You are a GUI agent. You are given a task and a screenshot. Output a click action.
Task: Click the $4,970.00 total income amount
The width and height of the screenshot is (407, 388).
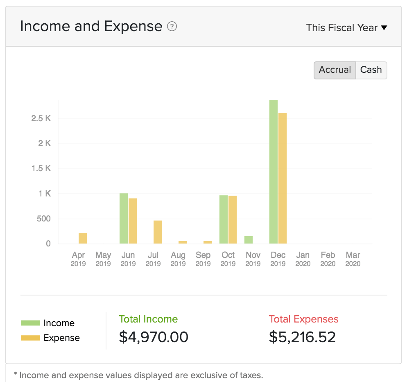(x=154, y=337)
